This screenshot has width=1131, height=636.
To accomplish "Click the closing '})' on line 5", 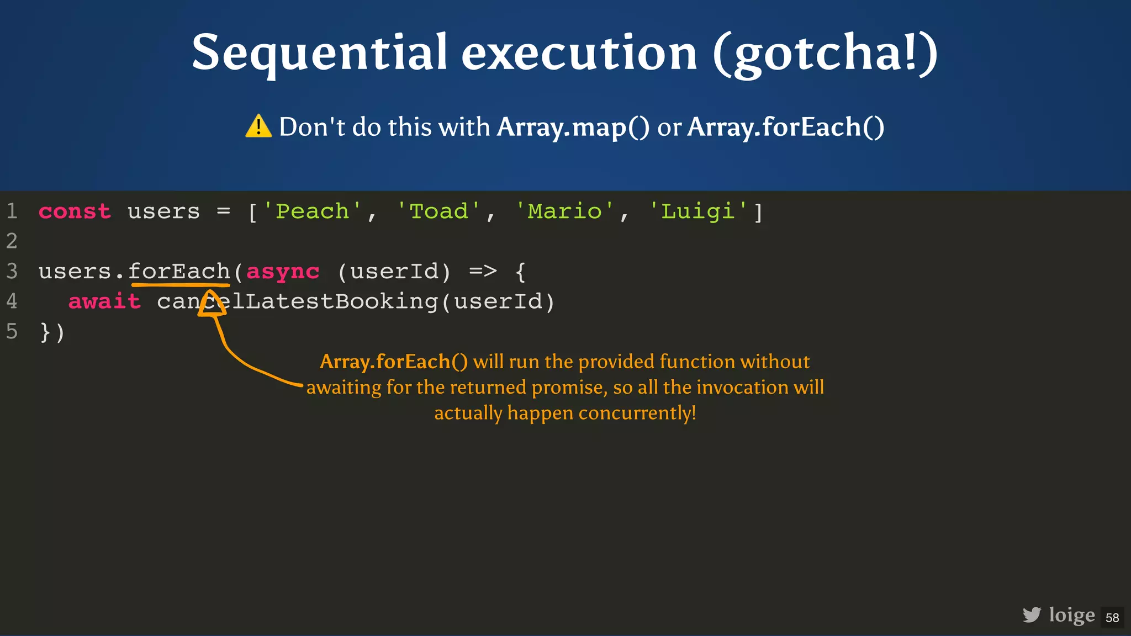I will click(52, 332).
